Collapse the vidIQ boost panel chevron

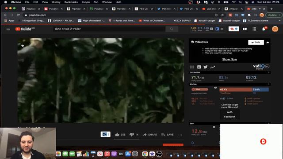[x=267, y=66]
